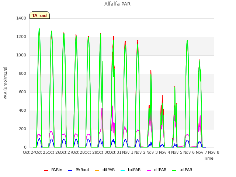Toggle the PARout legend entry
Screen dimensions: 236x177
point(79,170)
